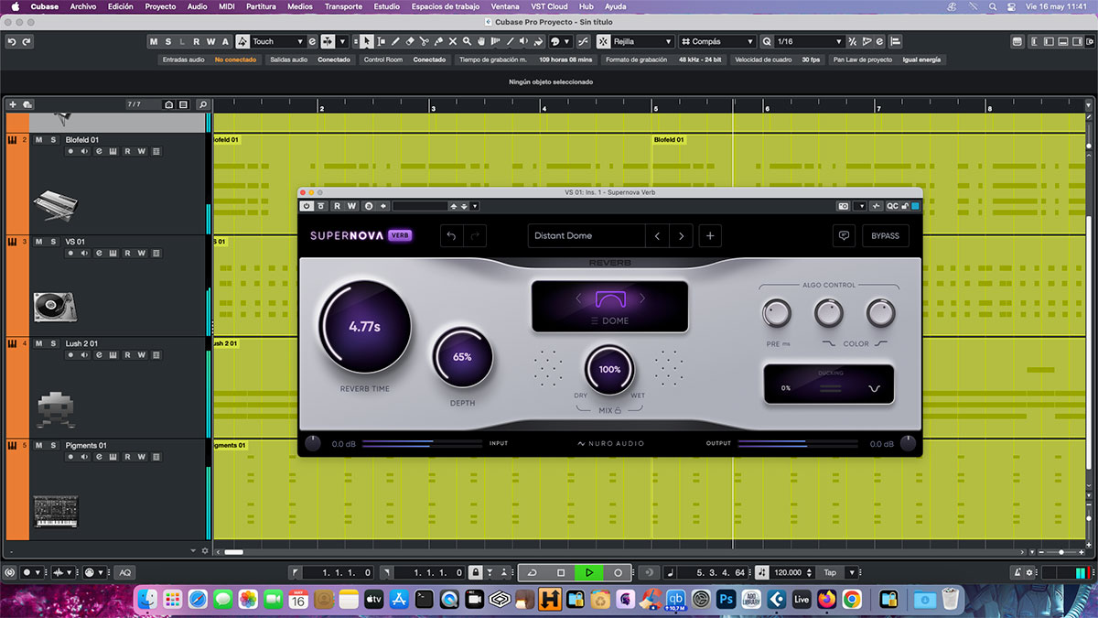Toggle global Mute state M in top toolbar

pos(154,41)
